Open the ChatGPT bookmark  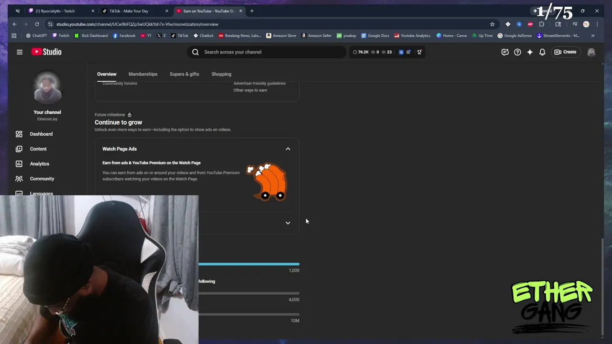tap(36, 36)
